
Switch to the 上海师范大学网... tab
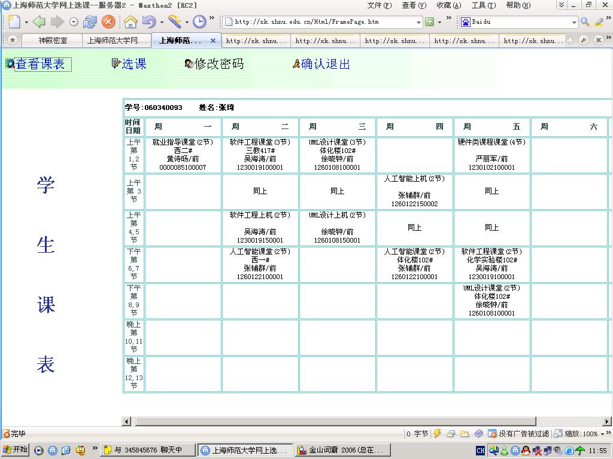(117, 41)
